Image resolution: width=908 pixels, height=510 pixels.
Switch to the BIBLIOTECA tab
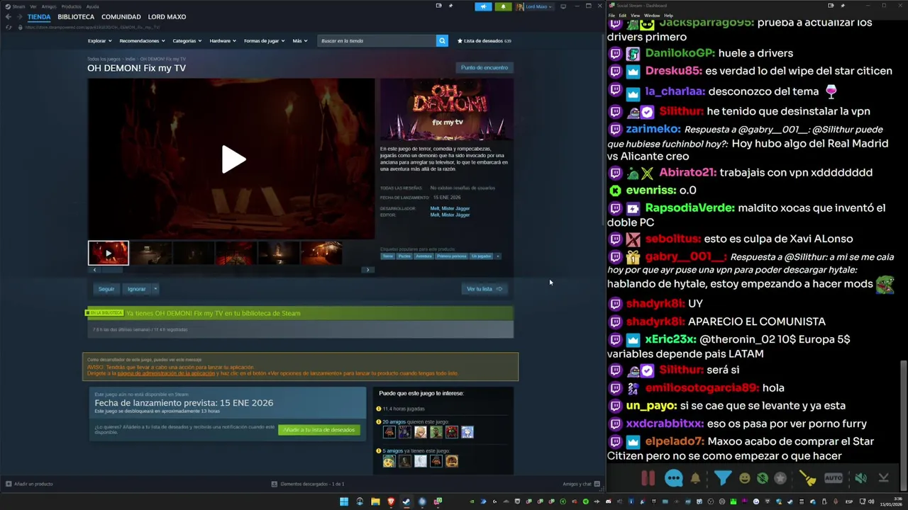[x=76, y=17]
